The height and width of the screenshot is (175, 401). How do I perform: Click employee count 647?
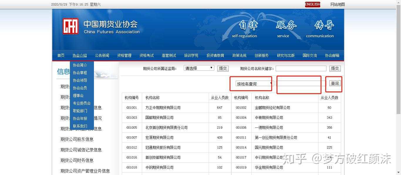click(x=220, y=108)
